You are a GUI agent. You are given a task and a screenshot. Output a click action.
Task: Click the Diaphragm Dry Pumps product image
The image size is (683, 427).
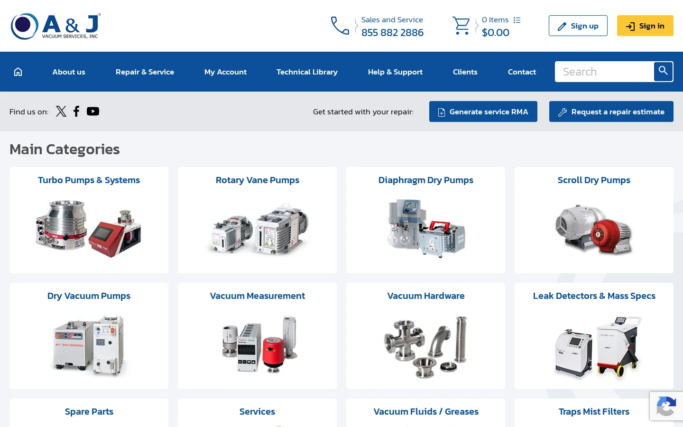click(x=425, y=229)
